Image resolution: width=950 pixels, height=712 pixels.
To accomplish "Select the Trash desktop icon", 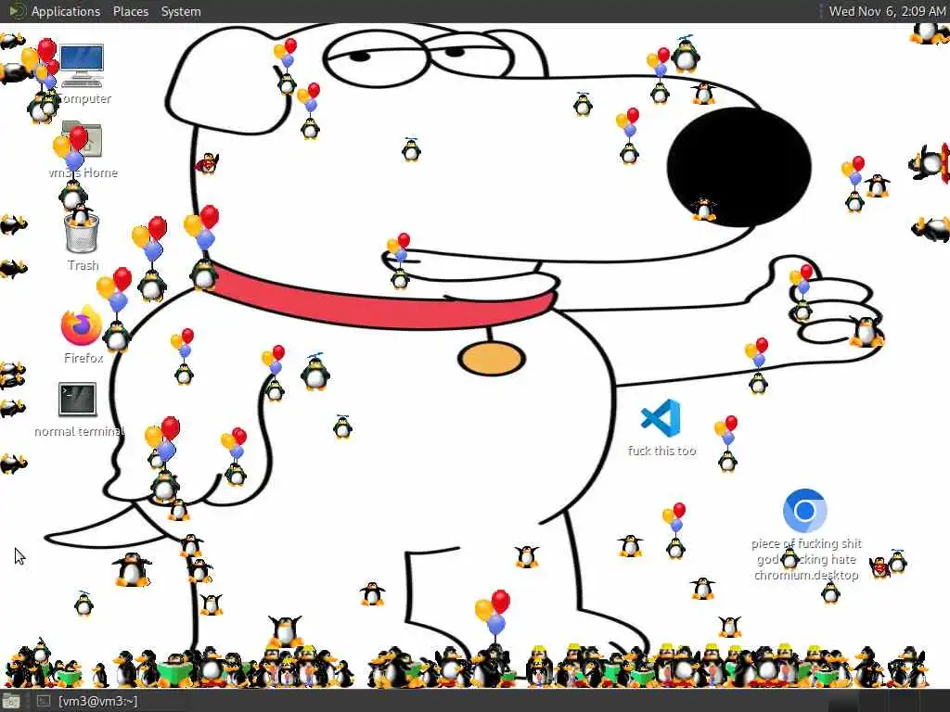I will pos(82,233).
